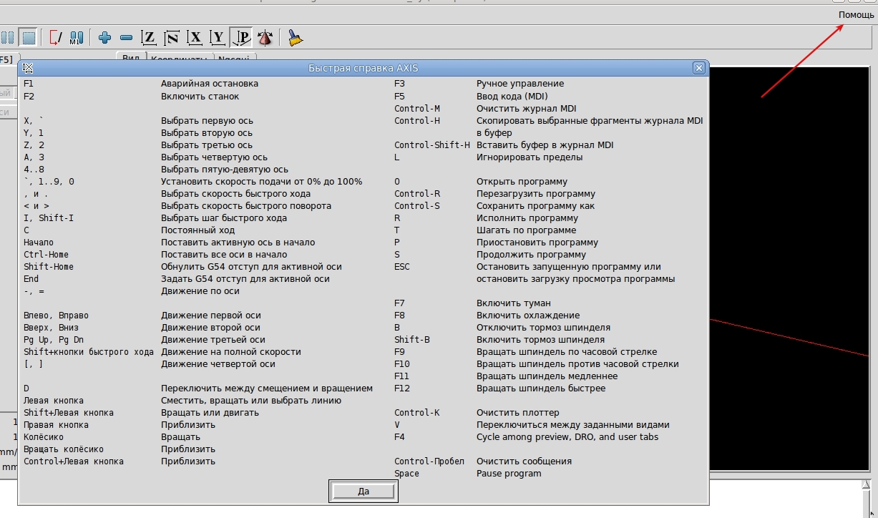Click the 'Ctrl-Home' shortcut text
Image resolution: width=878 pixels, height=518 pixels.
(x=46, y=255)
